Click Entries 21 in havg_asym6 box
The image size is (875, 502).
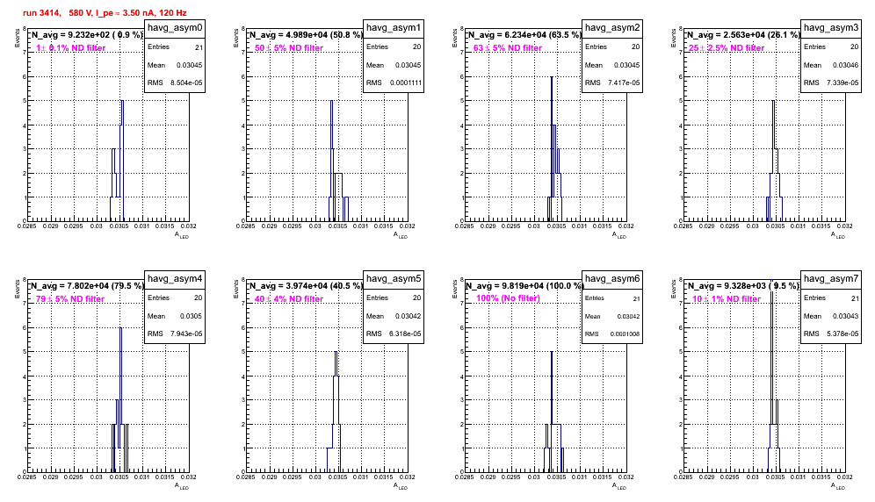(612, 298)
